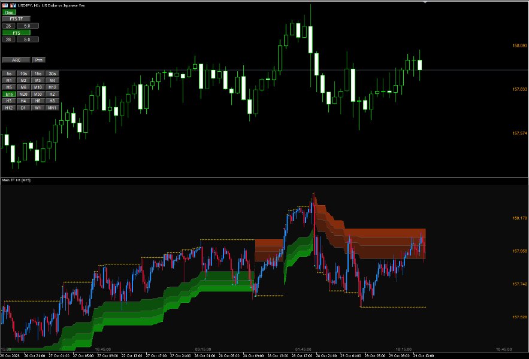The image size is (529, 359).
Task: Click the 157.833 price label
Action: [x=519, y=89]
